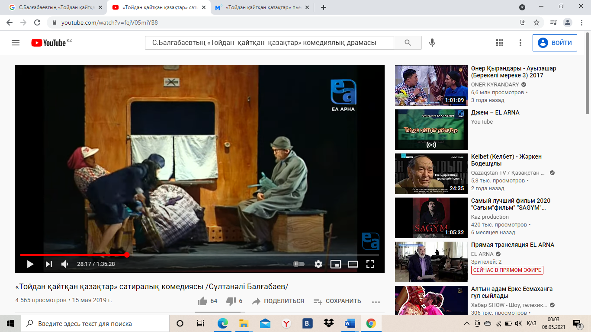Screen dimensions: 591x332
Task: Go back in browser history
Action: pos(10,22)
